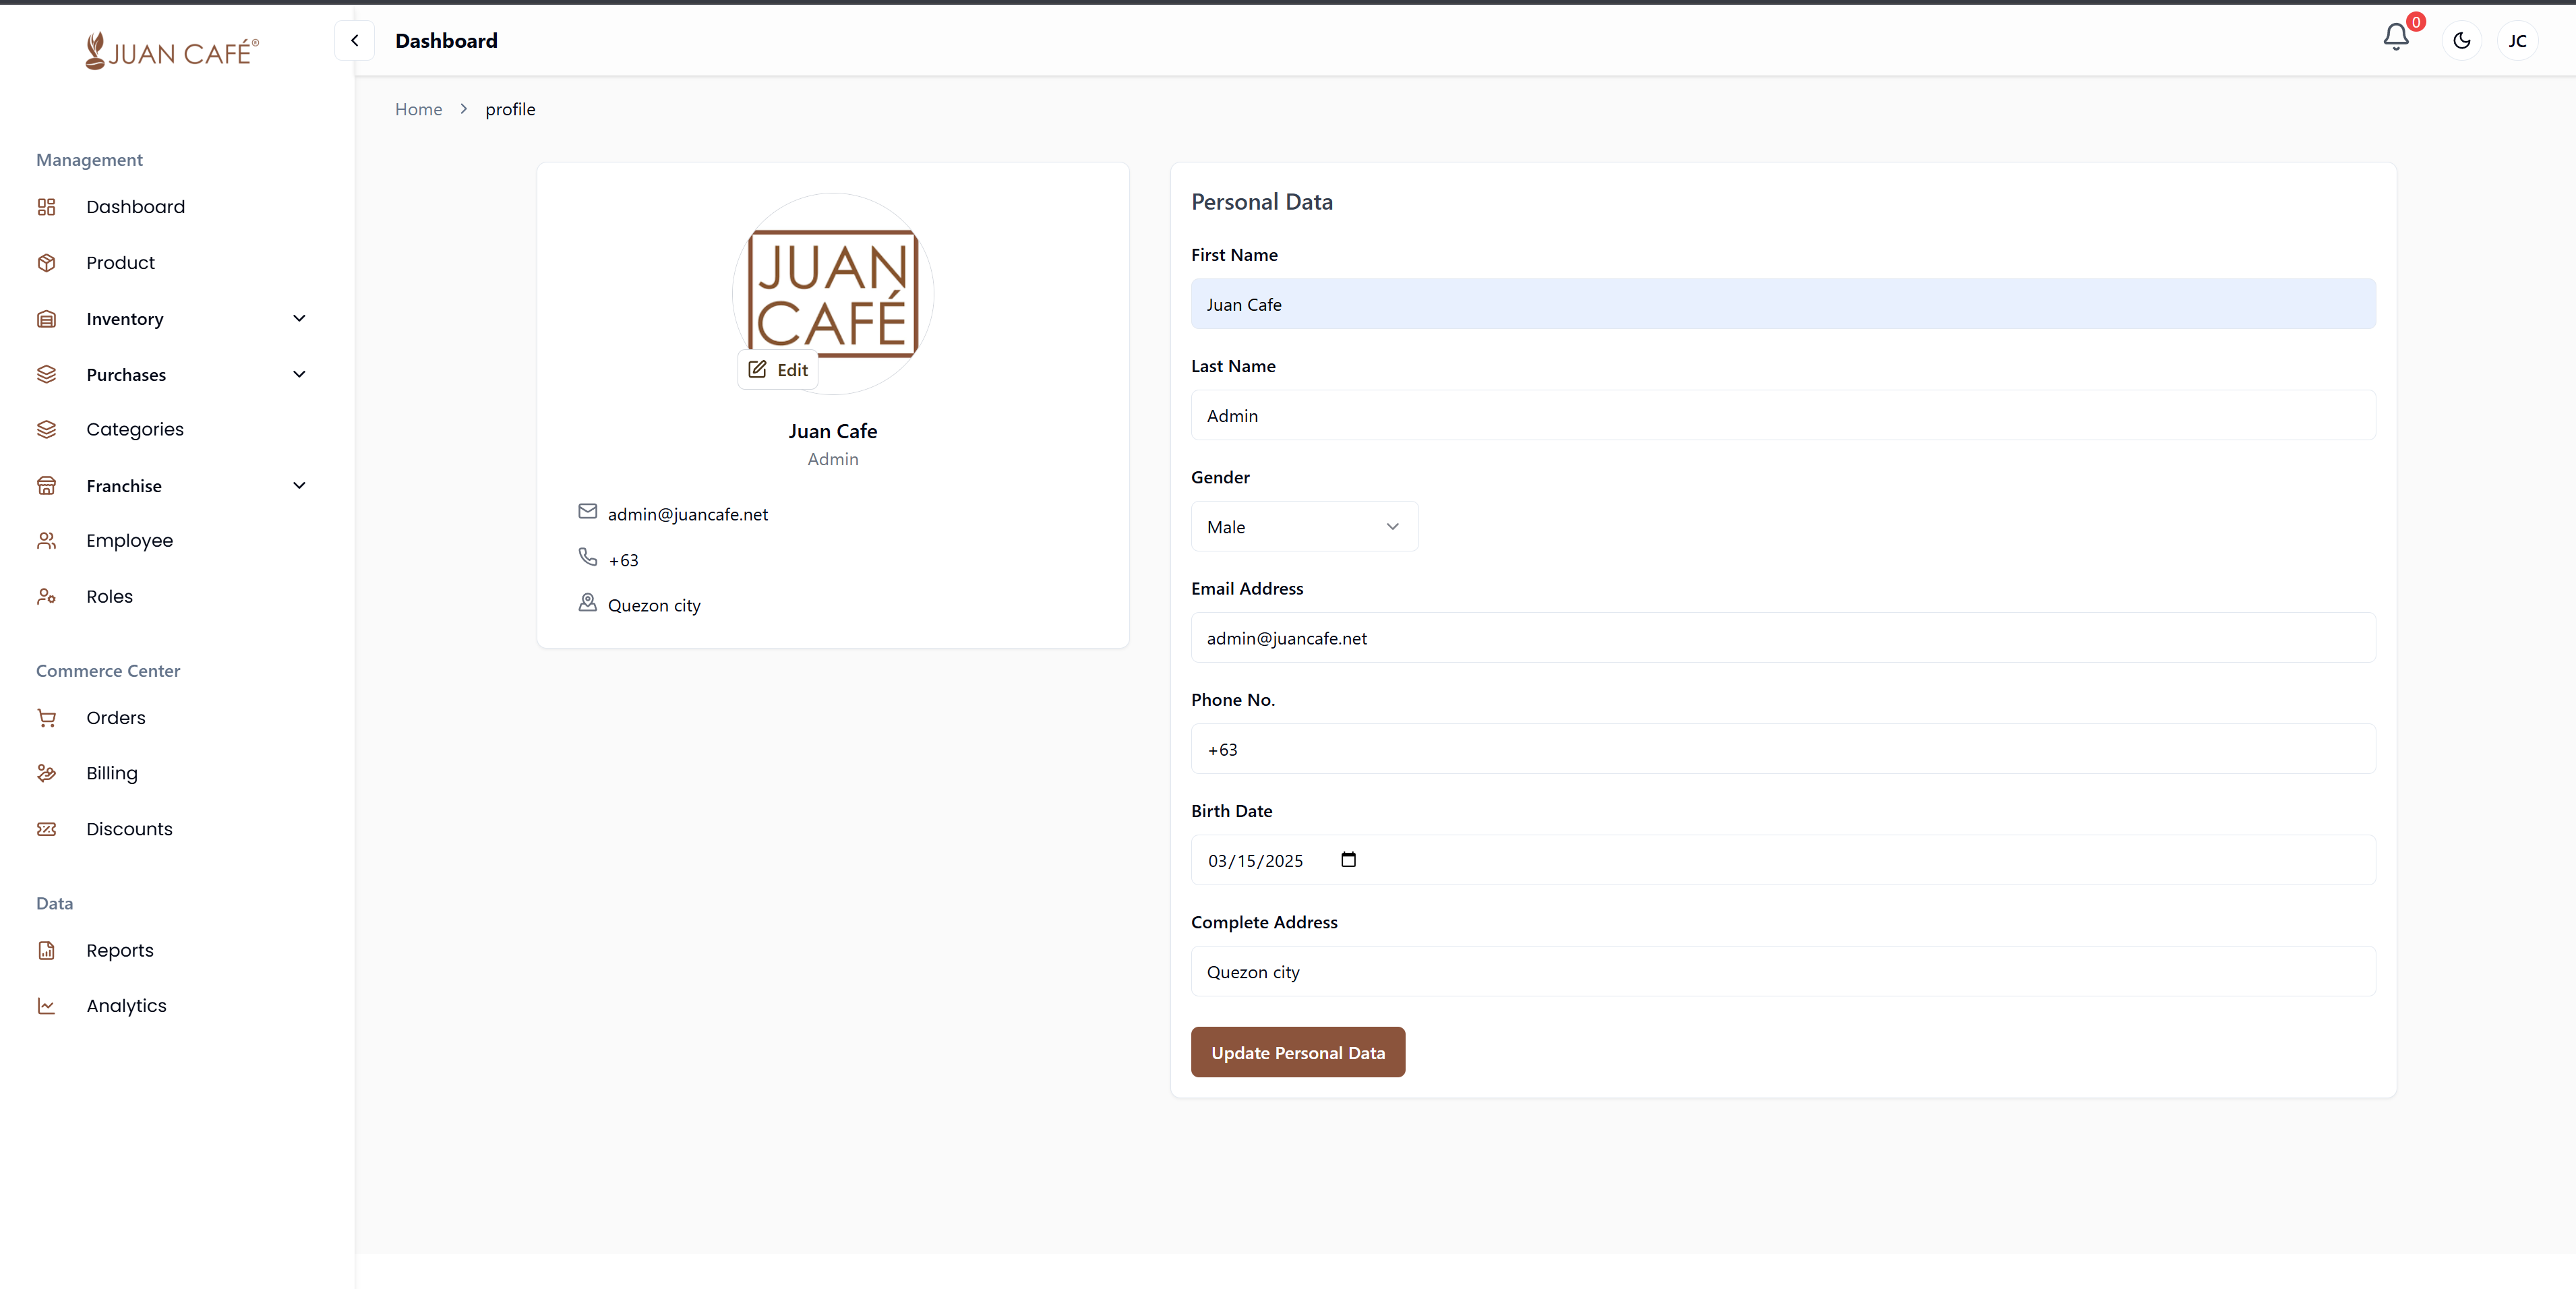Click the Analytics chart icon
Image resolution: width=2576 pixels, height=1289 pixels.
pyautogui.click(x=46, y=1006)
